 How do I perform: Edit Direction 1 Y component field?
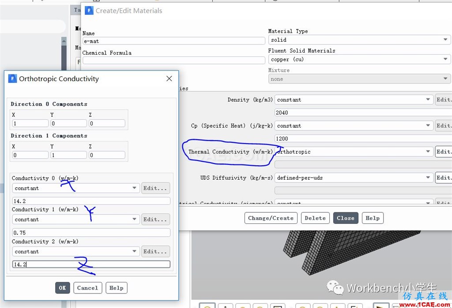point(68,155)
